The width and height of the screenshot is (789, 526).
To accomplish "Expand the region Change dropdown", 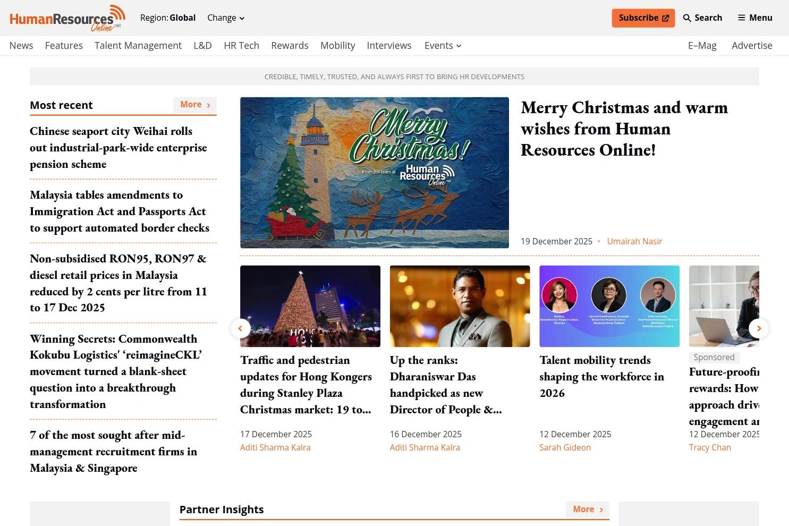I will pos(226,18).
